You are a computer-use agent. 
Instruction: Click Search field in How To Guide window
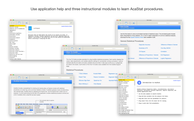[x=114, y=48]
